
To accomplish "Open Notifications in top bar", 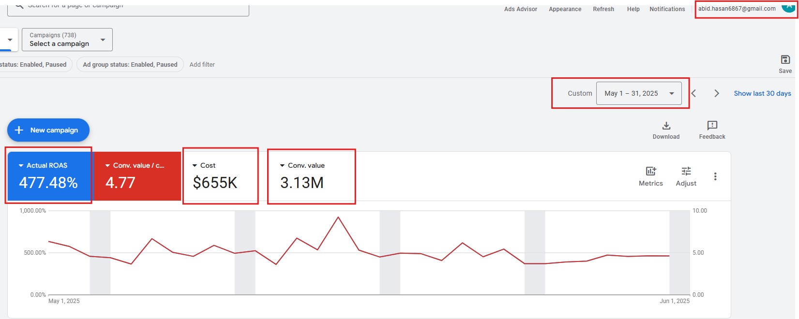I will (x=667, y=9).
